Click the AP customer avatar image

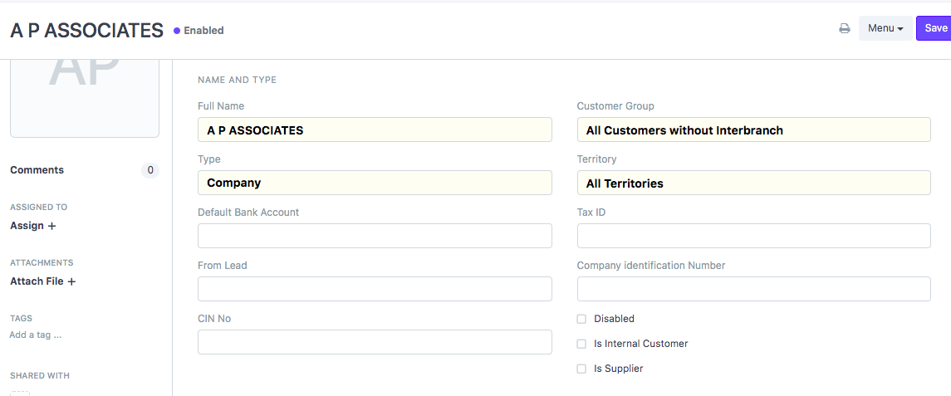85,98
